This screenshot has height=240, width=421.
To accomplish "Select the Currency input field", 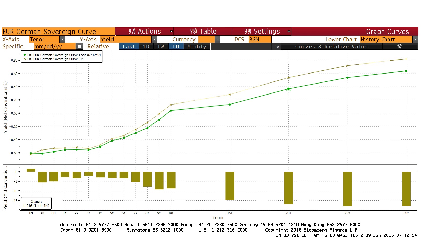I will point(207,39).
